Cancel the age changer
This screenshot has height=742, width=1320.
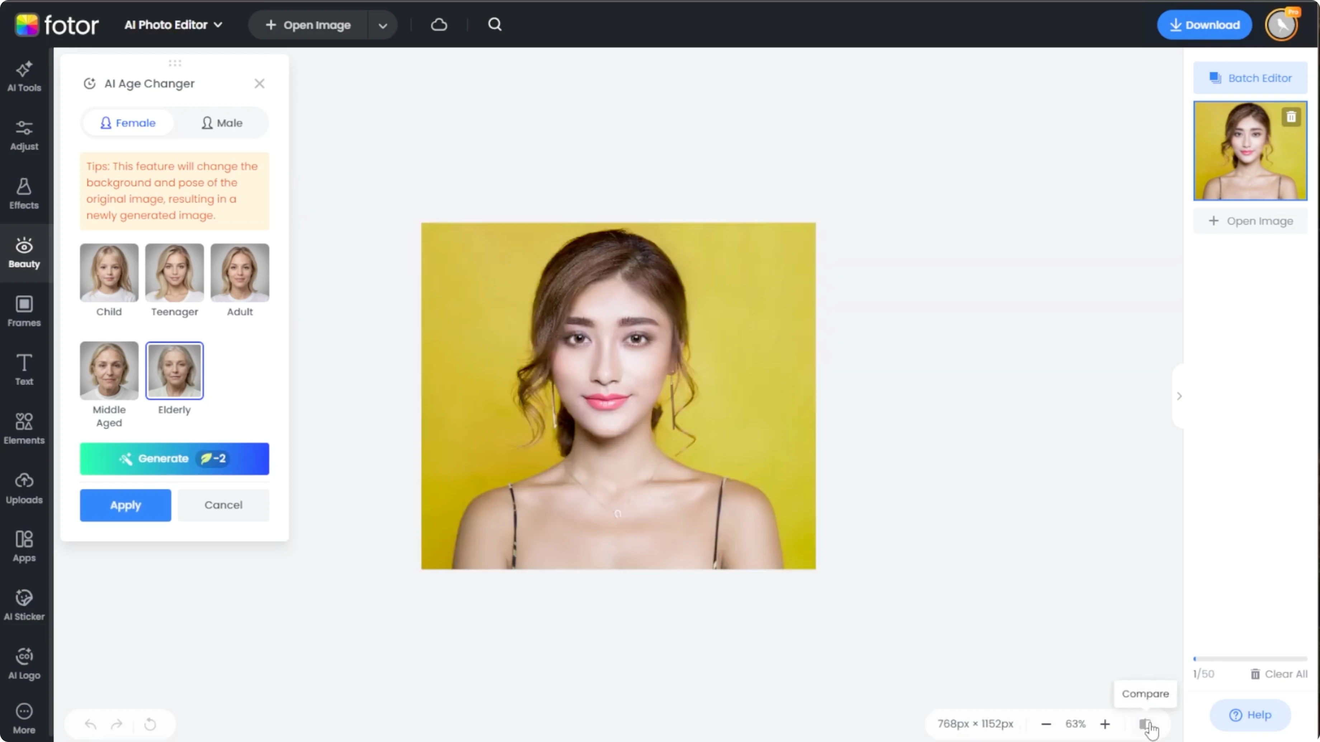point(223,505)
